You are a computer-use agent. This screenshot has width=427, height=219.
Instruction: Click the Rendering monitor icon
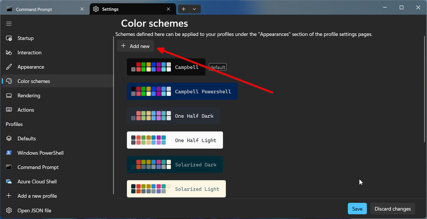pos(9,96)
